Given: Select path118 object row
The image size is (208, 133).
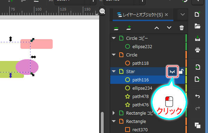Looking at the screenshot, I should [148, 63].
